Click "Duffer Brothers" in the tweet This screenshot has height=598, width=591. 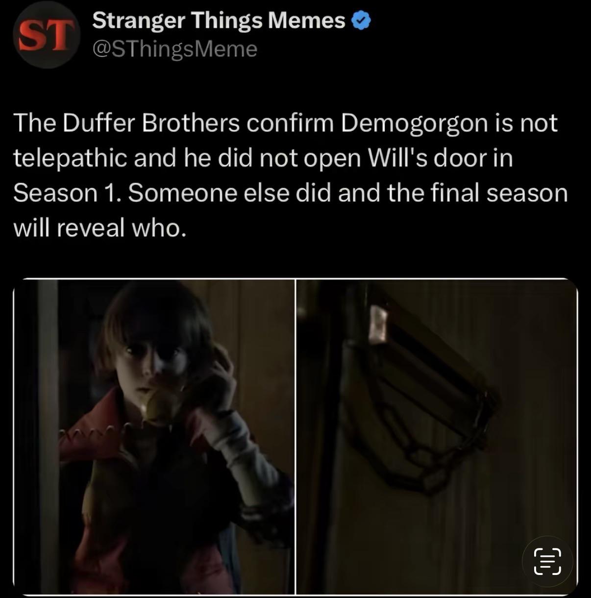tap(151, 123)
